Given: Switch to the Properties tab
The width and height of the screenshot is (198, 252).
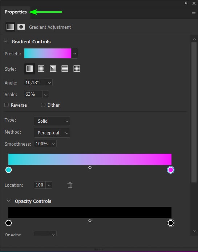Looking at the screenshot, I should [16, 12].
